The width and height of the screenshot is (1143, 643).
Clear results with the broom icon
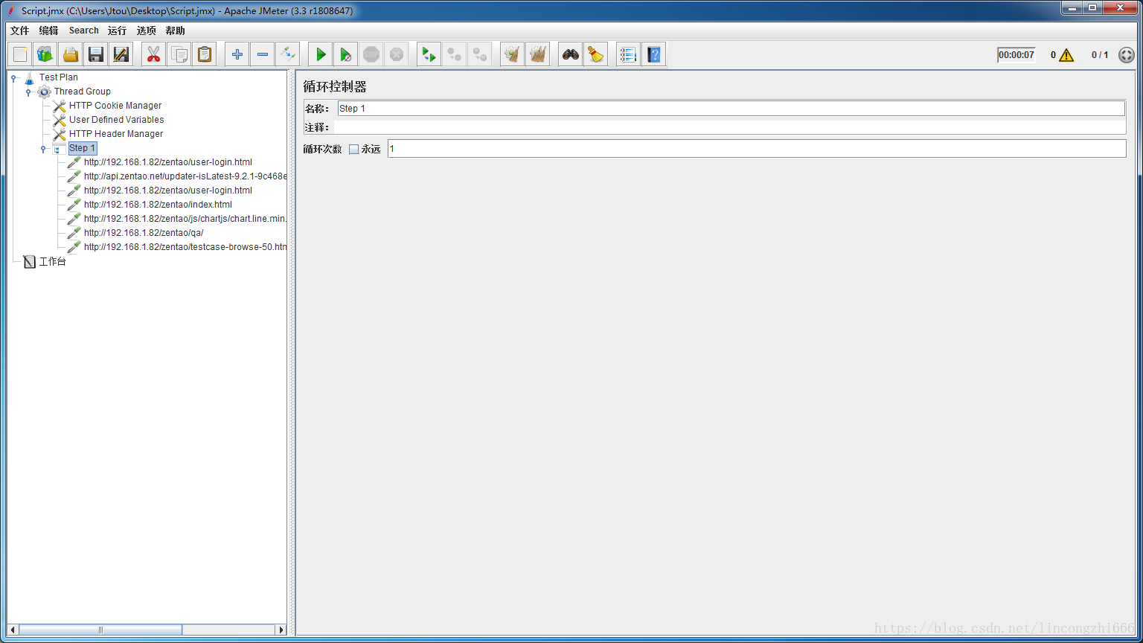[x=513, y=54]
